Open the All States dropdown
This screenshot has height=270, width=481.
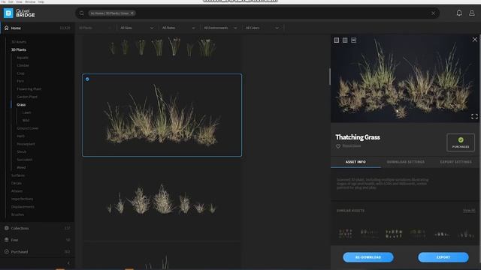[x=179, y=28]
